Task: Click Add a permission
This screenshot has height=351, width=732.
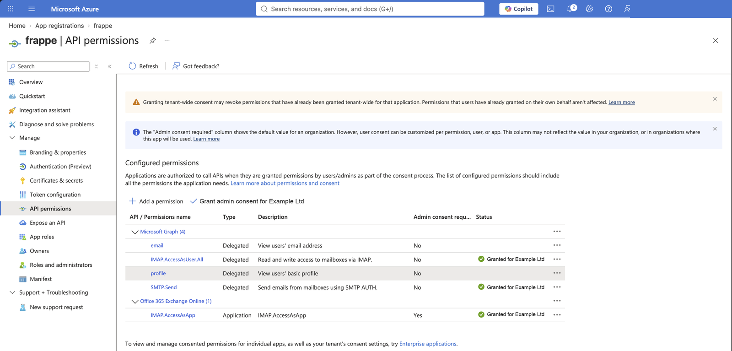Action: (156, 201)
